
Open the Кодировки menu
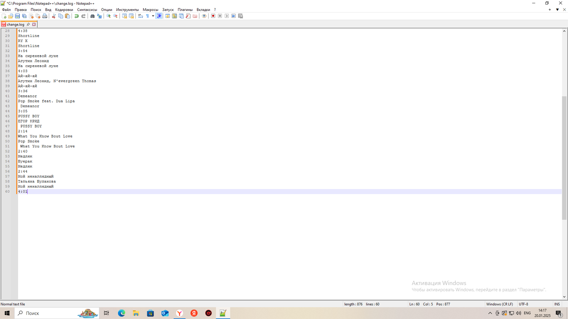tap(64, 9)
